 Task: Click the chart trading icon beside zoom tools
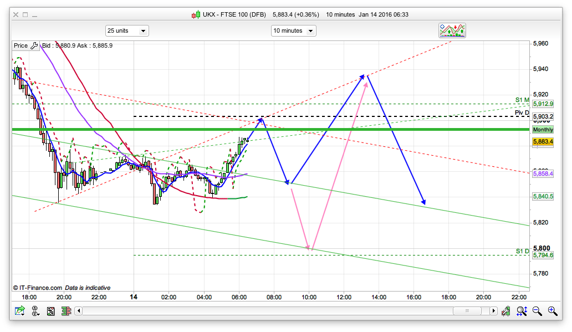tap(505, 311)
